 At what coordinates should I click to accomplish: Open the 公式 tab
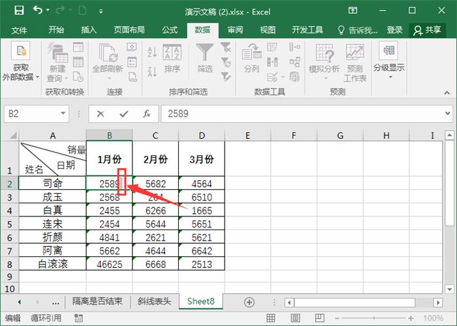tap(170, 30)
